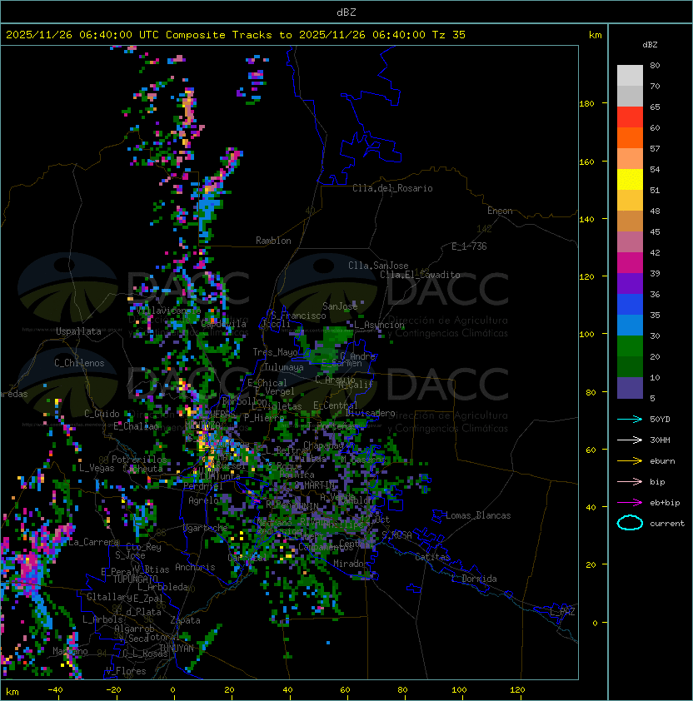693x701 pixels.
Task: Click the 'L_Asuncion' map label
Action: (x=379, y=325)
